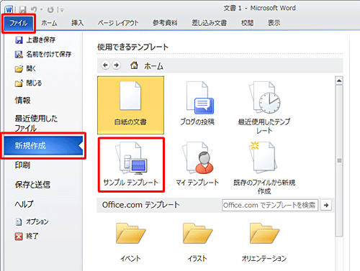360x271 pixels.
Task: Click the template back navigation arrow
Action: point(105,65)
